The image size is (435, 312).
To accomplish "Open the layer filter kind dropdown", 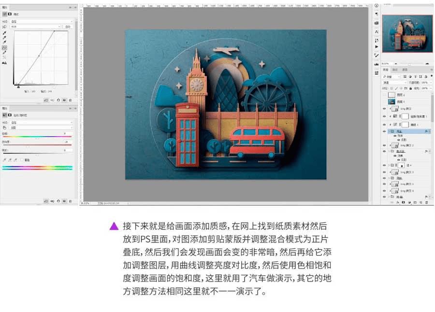I will point(391,76).
